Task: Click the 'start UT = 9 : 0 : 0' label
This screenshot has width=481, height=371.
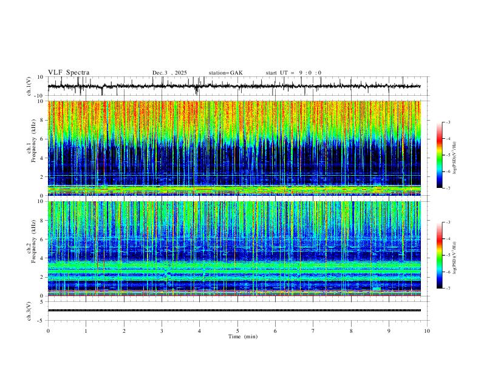Action: 293,73
